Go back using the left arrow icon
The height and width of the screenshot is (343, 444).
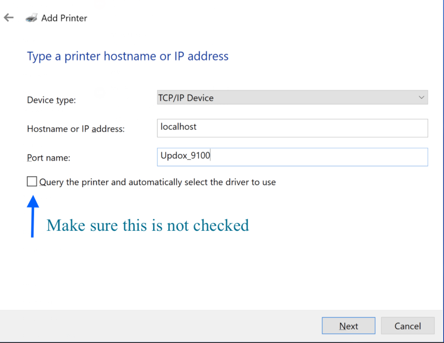[9, 17]
